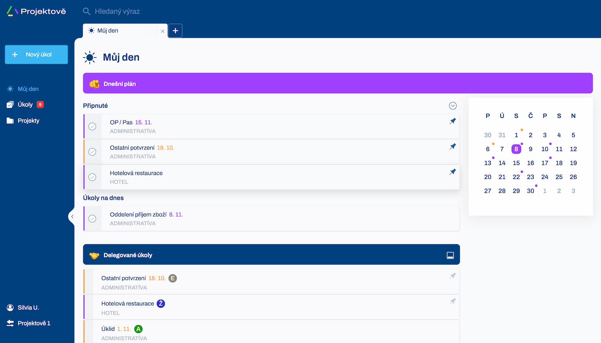Viewport: 601px width, 343px height.
Task: Click the user profile icon Silvia U.
Action: pos(10,307)
